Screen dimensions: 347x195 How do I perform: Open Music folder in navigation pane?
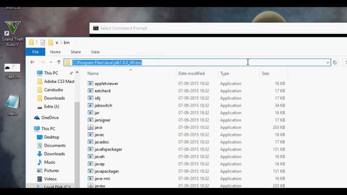[46, 162]
